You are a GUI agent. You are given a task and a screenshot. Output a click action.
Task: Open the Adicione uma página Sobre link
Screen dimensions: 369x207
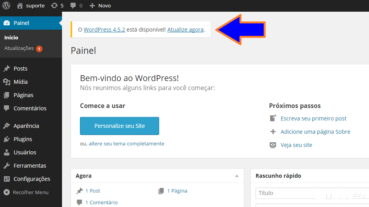(315, 132)
